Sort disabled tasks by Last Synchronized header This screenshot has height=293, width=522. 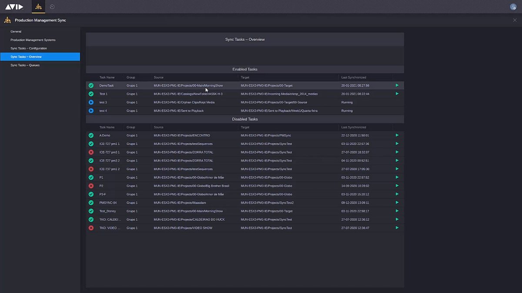[354, 127]
